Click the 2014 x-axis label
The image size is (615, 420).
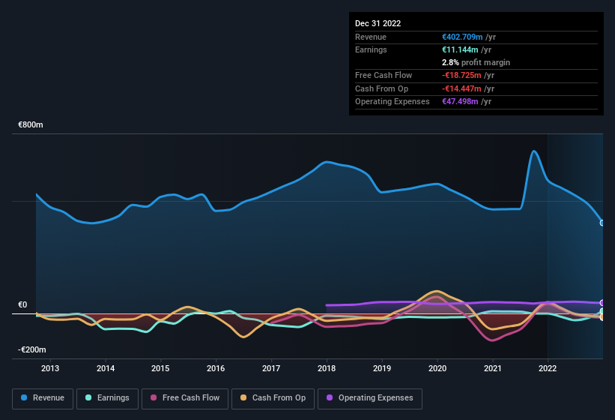[x=106, y=368]
